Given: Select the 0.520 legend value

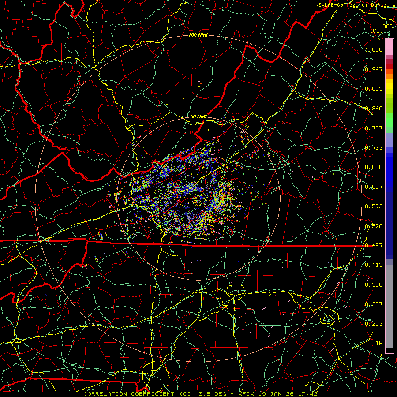Looking at the screenshot, I should [x=374, y=226].
